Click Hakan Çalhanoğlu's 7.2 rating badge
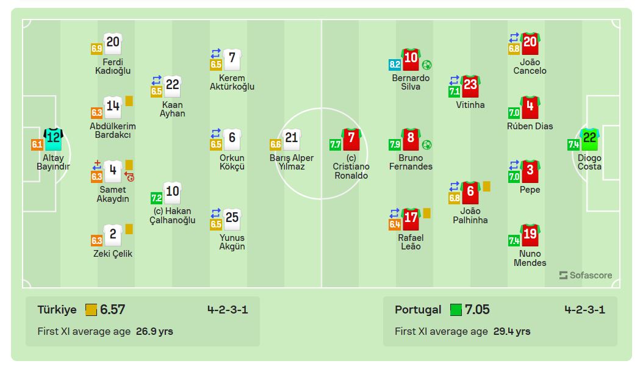The image size is (640, 369). click(x=157, y=198)
